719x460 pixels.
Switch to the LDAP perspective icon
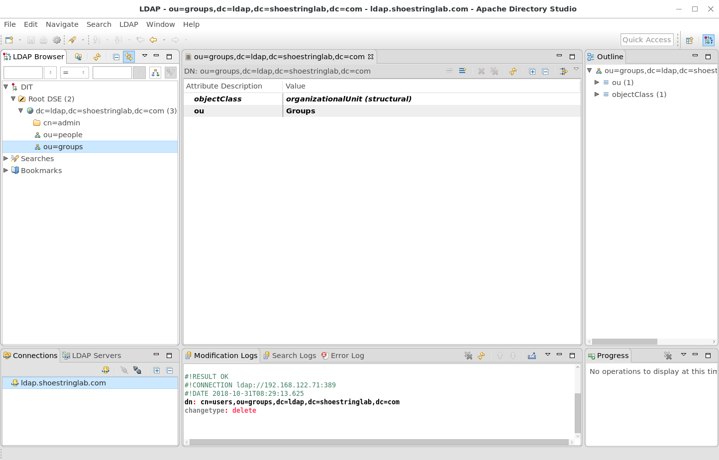709,40
